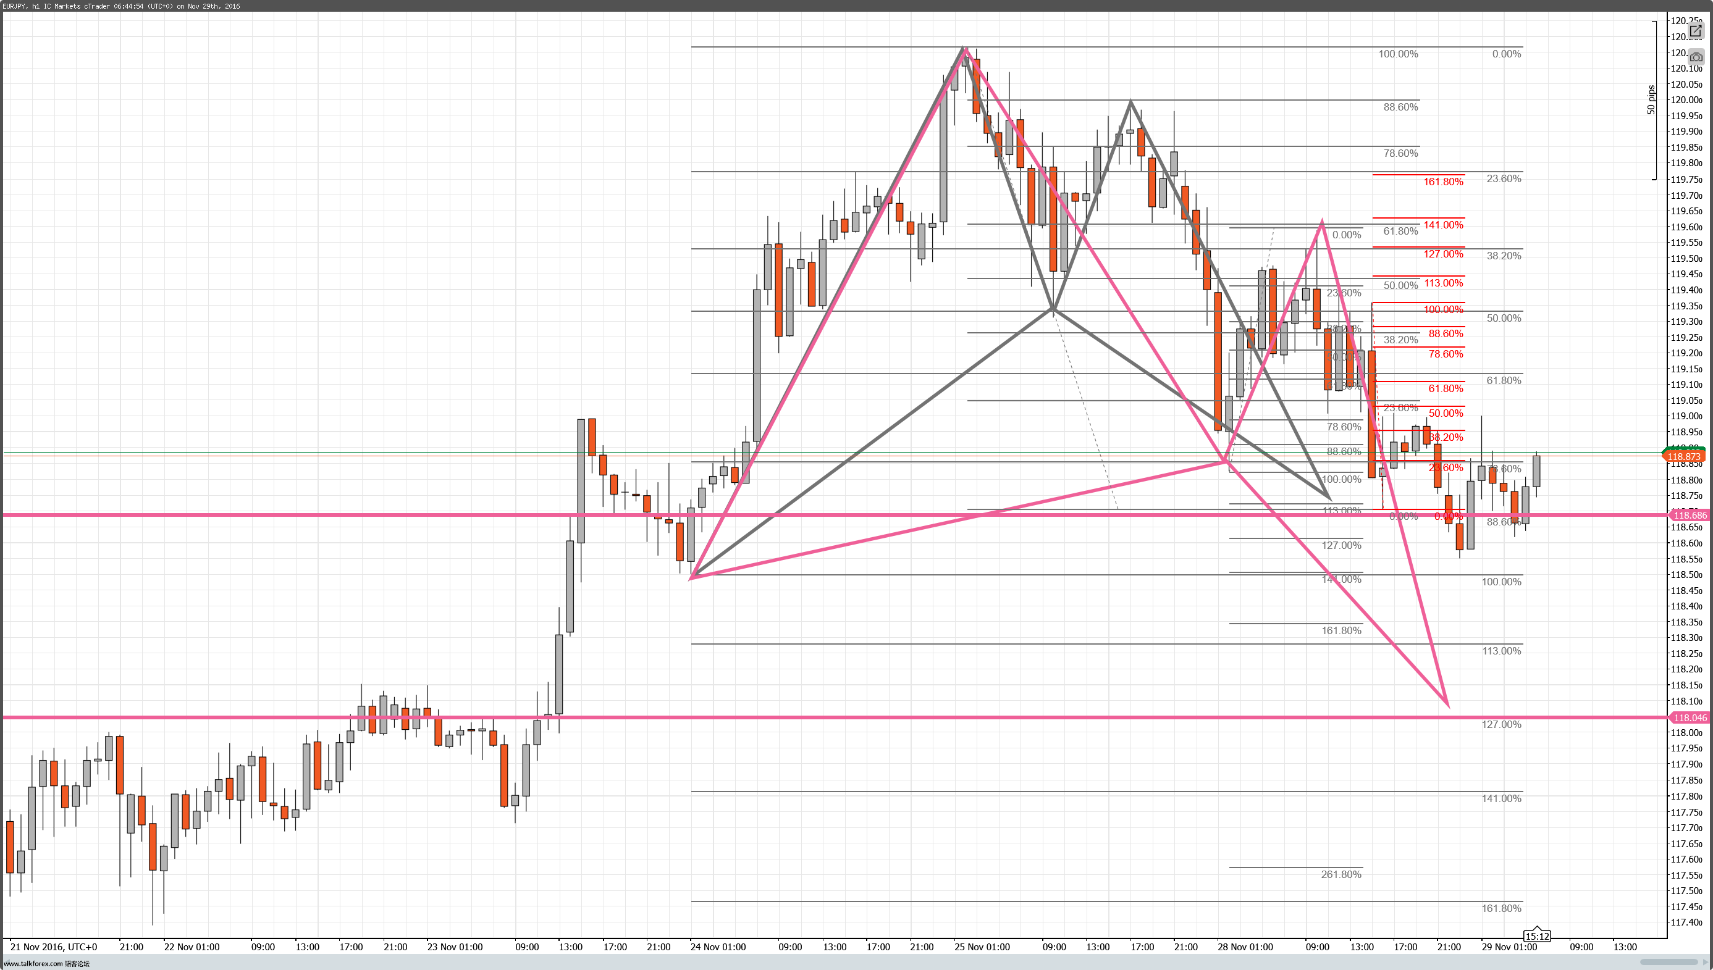The image size is (1713, 970).
Task: Click the '28 Nov 01:00' time label
Action: coord(1245,947)
